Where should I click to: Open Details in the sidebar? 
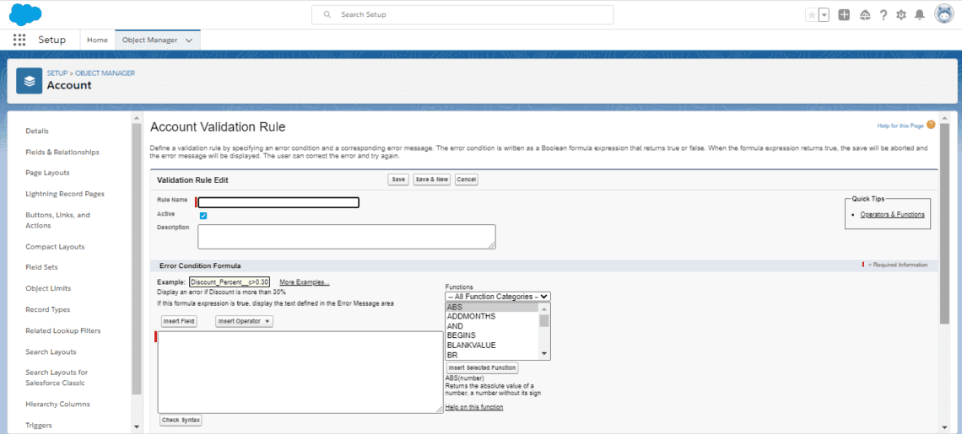point(37,131)
